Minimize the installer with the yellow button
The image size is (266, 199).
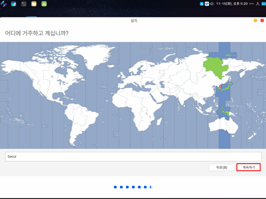[x=255, y=21]
